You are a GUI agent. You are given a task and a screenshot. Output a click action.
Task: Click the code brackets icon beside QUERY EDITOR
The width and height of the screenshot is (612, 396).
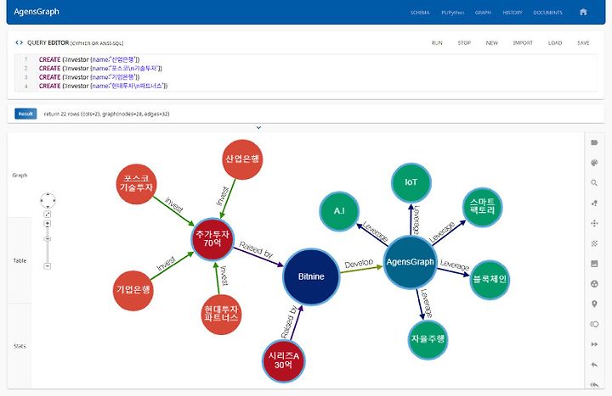pyautogui.click(x=19, y=43)
